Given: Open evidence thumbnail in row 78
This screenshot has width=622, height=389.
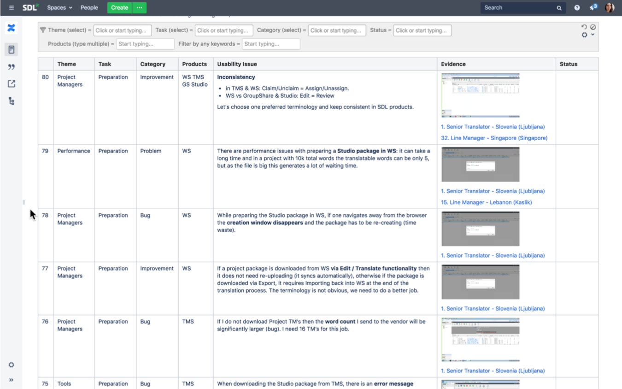Looking at the screenshot, I should (480, 229).
